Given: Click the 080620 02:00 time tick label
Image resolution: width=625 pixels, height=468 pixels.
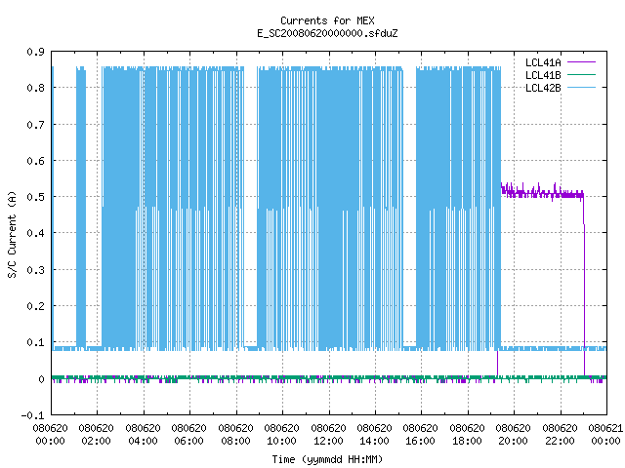Looking at the screenshot, I should tap(96, 435).
